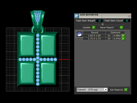Click the count cell showing 21
137x103 pixels.
point(109,35)
